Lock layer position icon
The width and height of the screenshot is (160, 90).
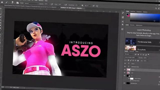click(133, 60)
